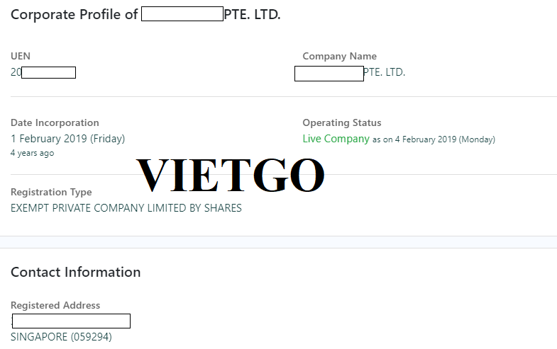Image resolution: width=557 pixels, height=349 pixels.
Task: Select the Registered Address label
Action: (x=55, y=305)
